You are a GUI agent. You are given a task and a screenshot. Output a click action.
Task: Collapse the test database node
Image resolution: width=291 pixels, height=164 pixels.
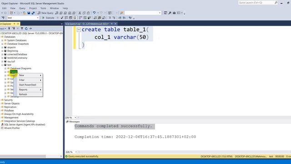point(2,65)
